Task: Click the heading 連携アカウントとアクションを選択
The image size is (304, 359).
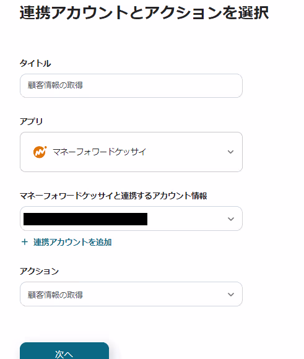Action: pos(144,12)
